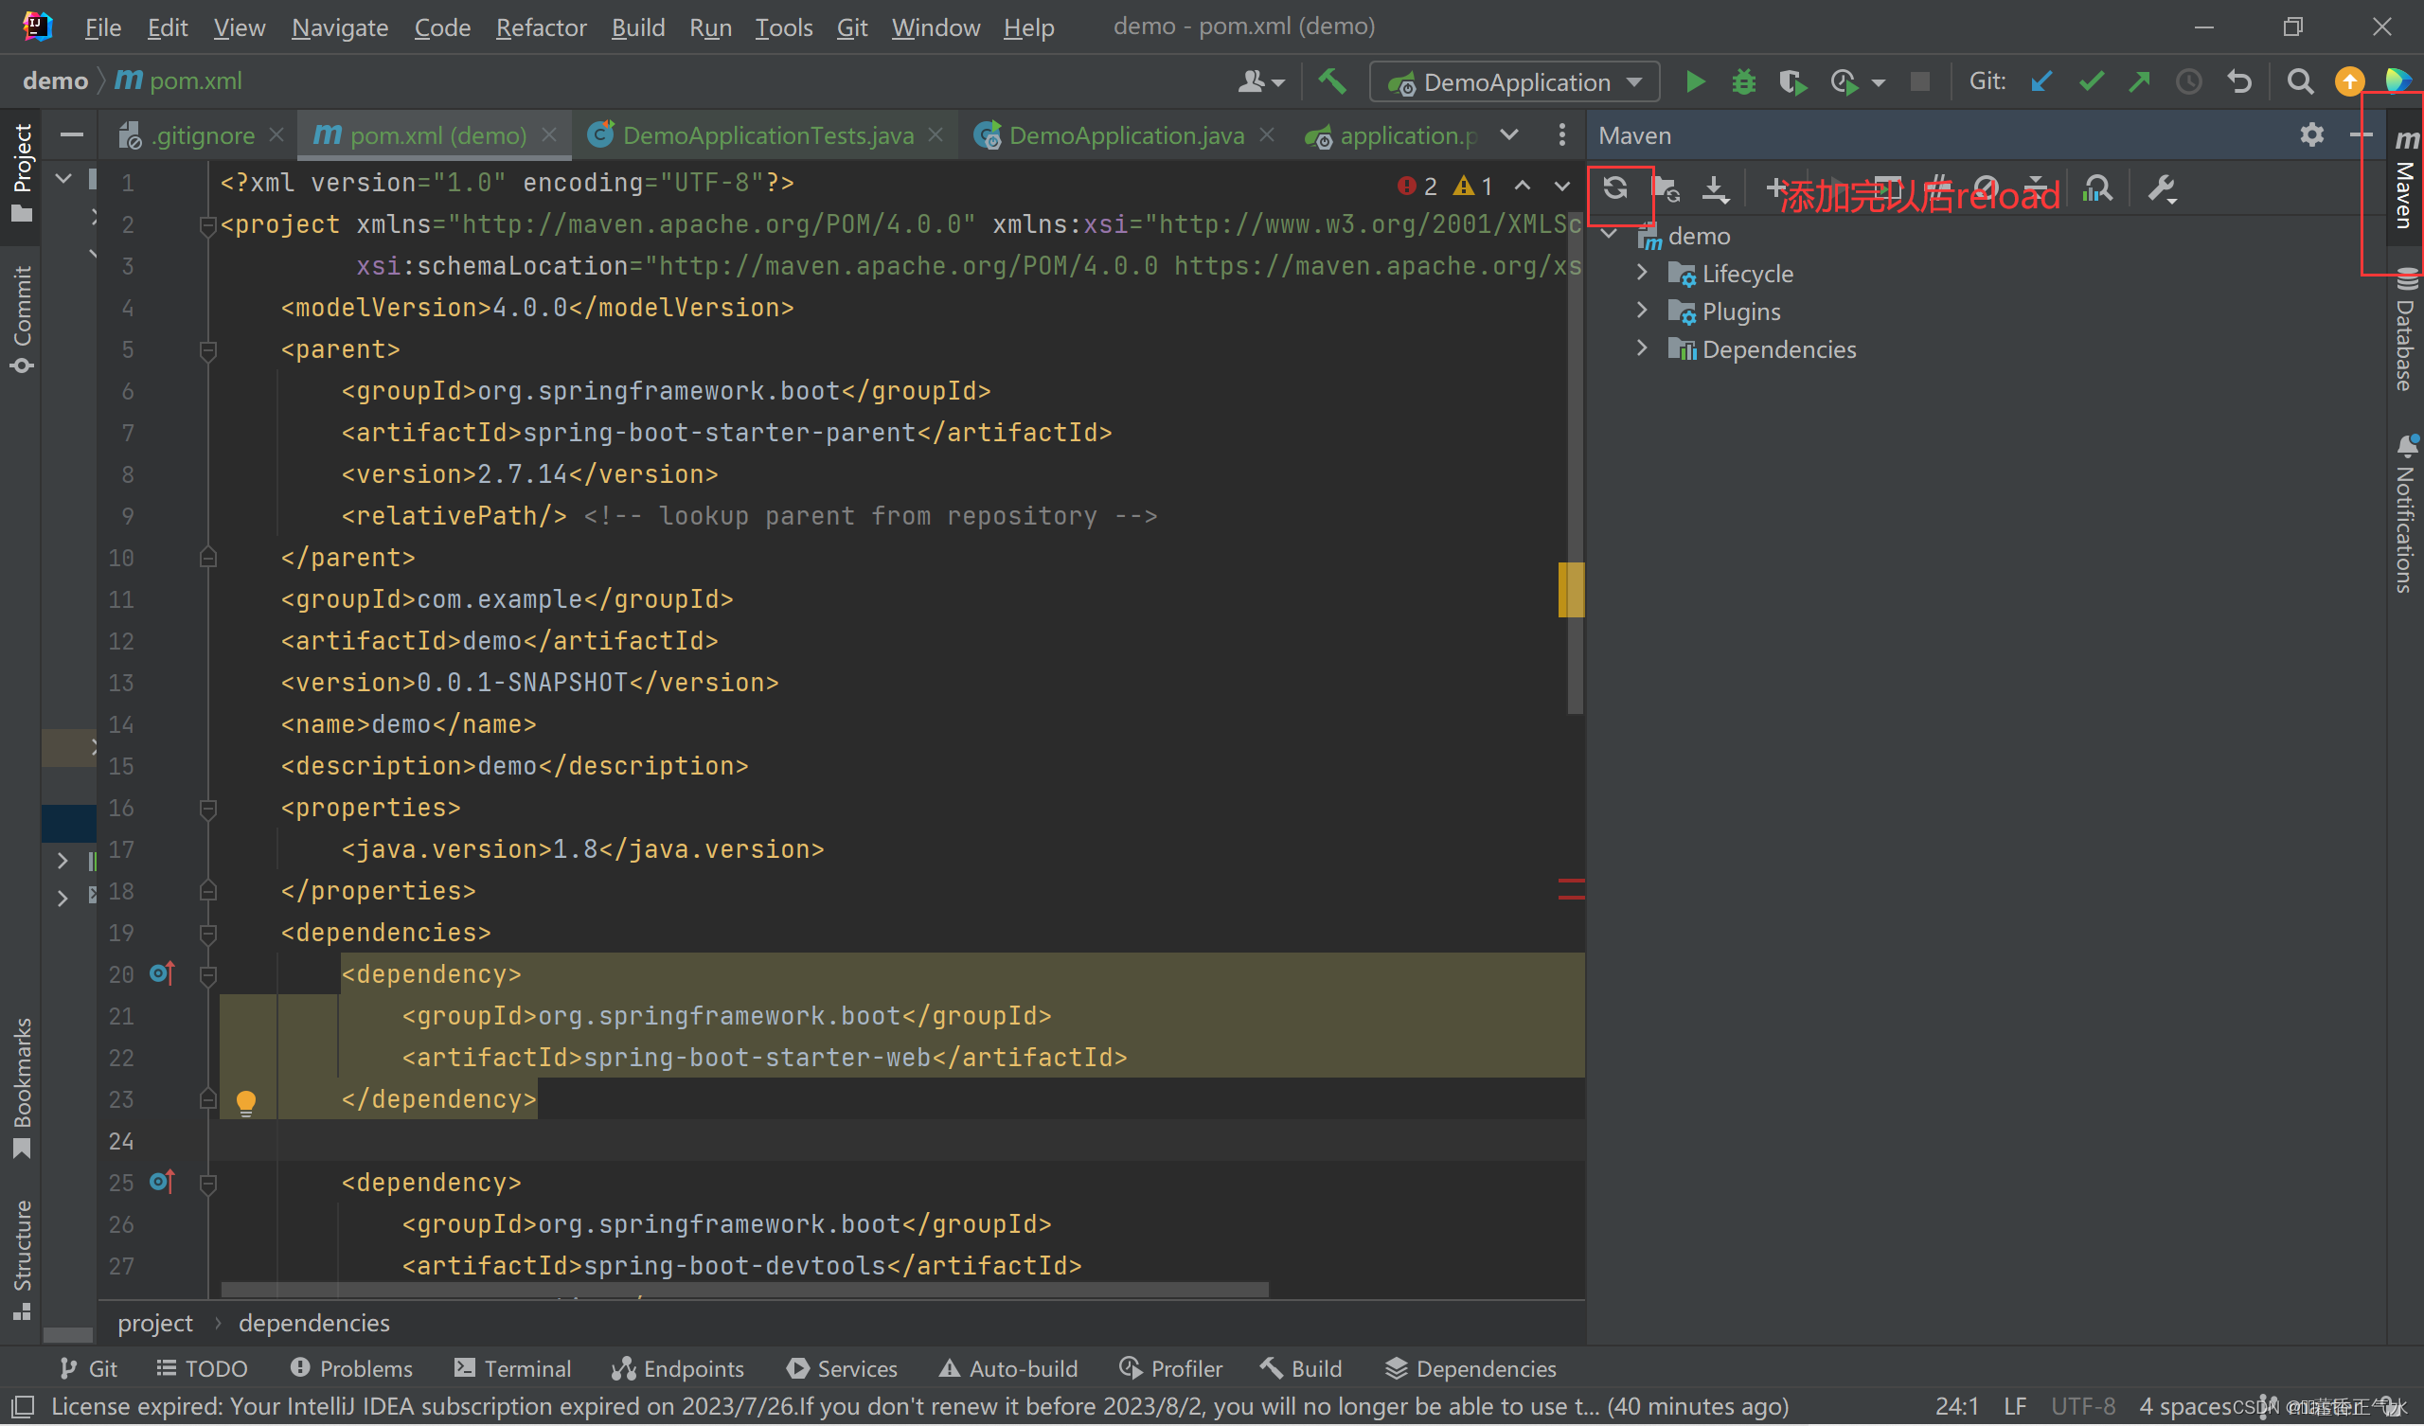Download sources and documentation in Maven panel
The width and height of the screenshot is (2424, 1426).
point(1717,189)
